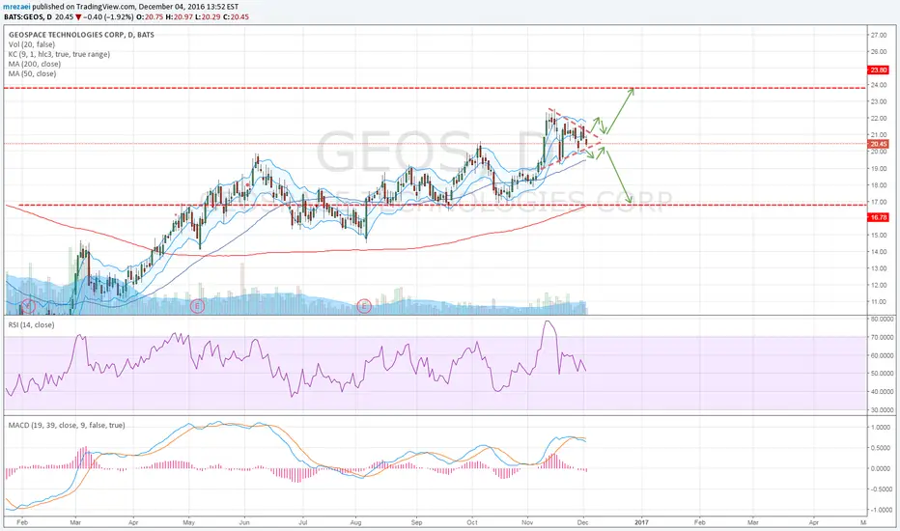Click the earnings E marker near May

click(197, 306)
